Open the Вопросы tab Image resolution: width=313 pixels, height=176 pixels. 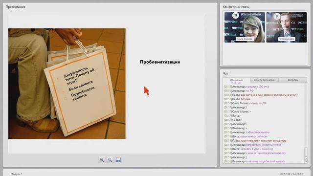(292, 80)
